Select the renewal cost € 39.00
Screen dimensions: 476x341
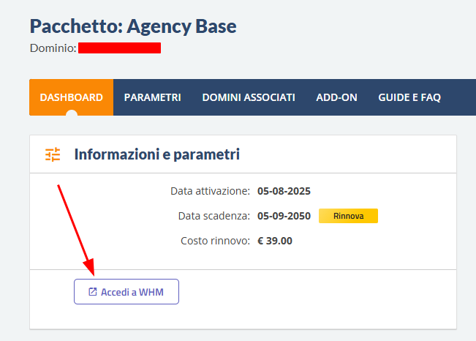(x=275, y=240)
